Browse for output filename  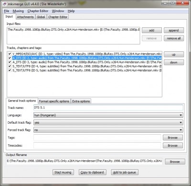click(x=175, y=162)
